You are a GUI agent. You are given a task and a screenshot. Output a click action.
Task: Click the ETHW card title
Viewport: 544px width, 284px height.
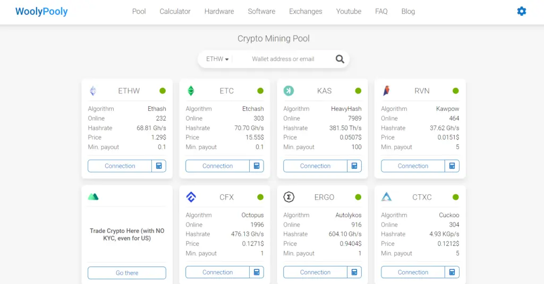coord(129,91)
